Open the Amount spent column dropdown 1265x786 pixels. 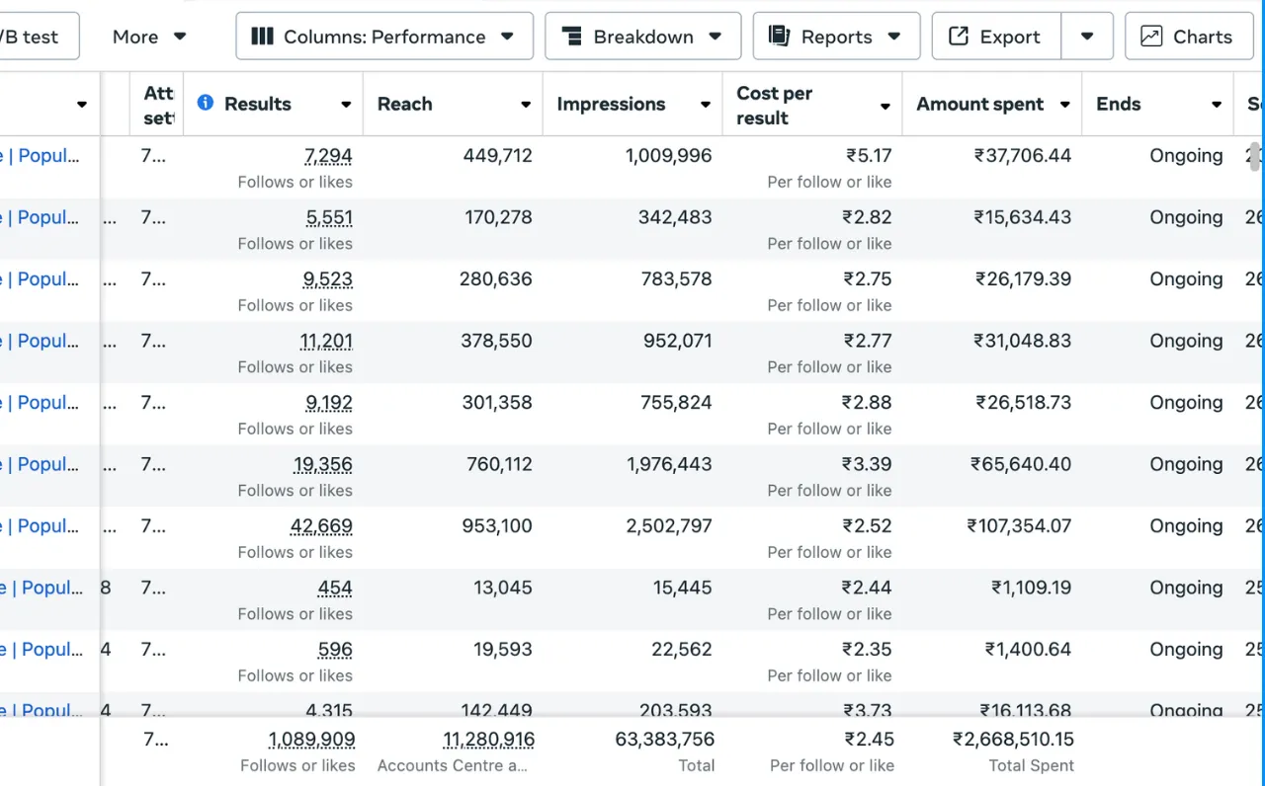pos(1065,105)
